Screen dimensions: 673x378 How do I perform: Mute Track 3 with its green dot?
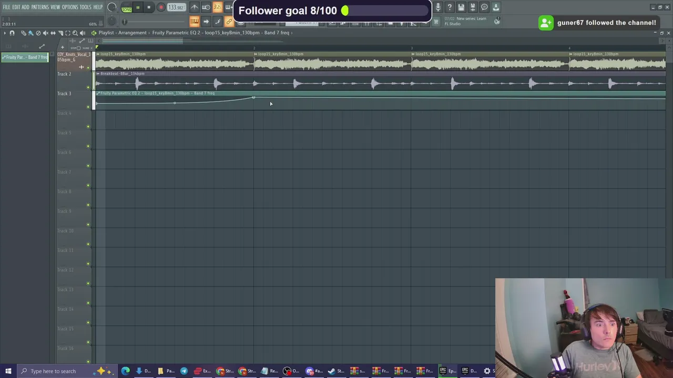tap(88, 107)
